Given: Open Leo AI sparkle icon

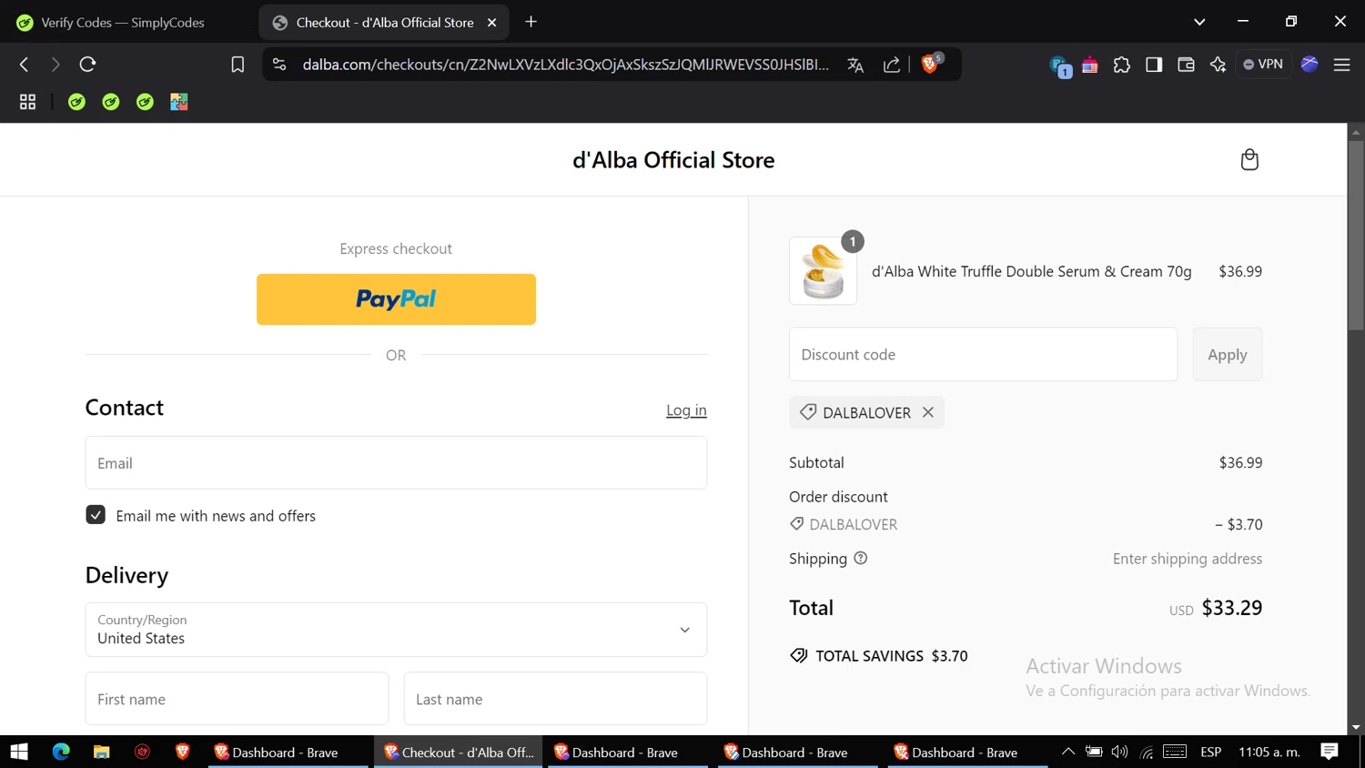Looking at the screenshot, I should click(1218, 65).
